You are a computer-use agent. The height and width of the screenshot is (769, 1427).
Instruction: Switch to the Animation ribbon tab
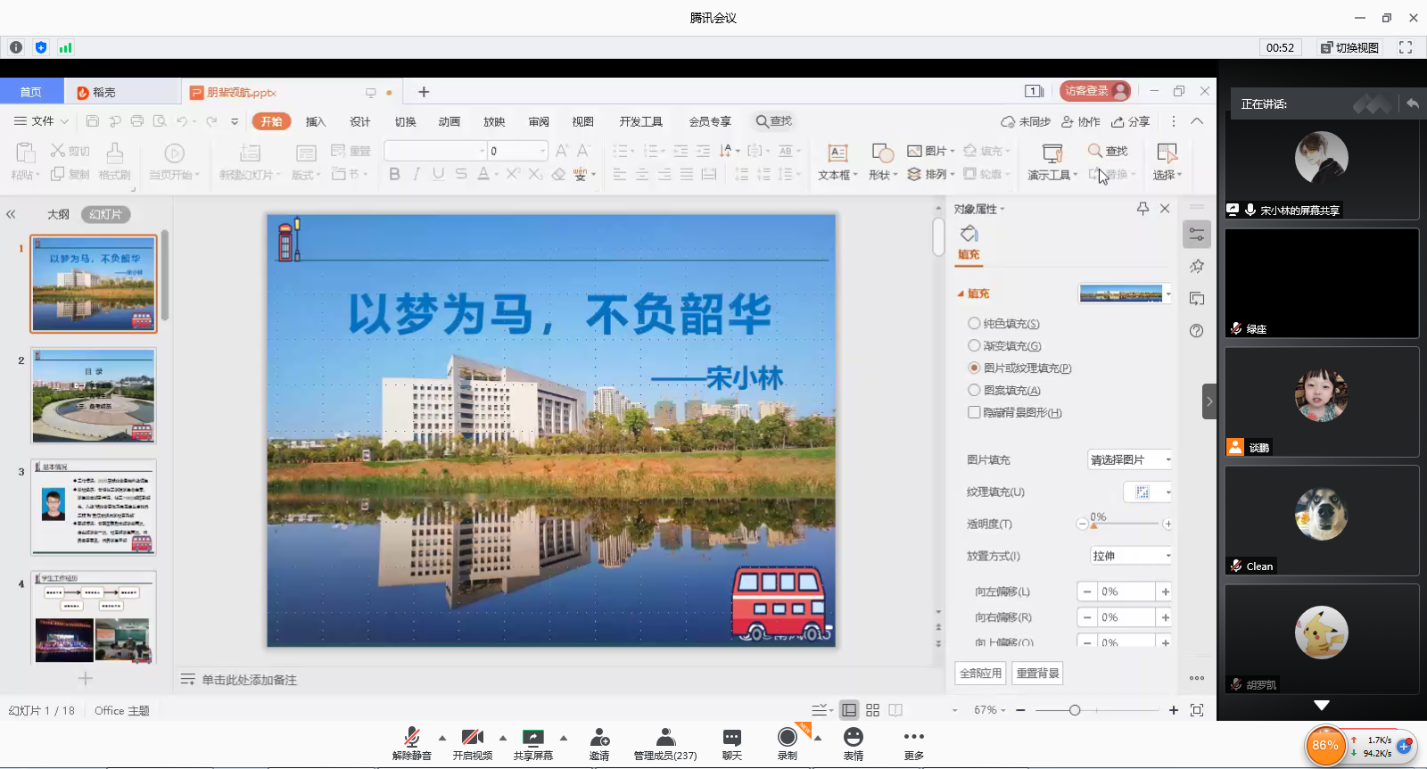tap(450, 121)
